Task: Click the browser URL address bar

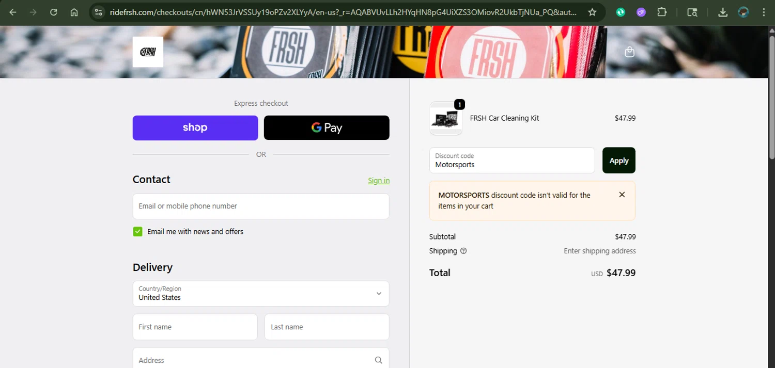Action: click(344, 12)
